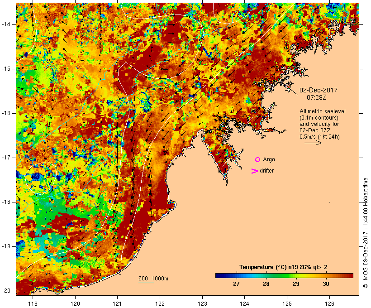
Task: Click the colorbar value 29
Action: (x=296, y=284)
